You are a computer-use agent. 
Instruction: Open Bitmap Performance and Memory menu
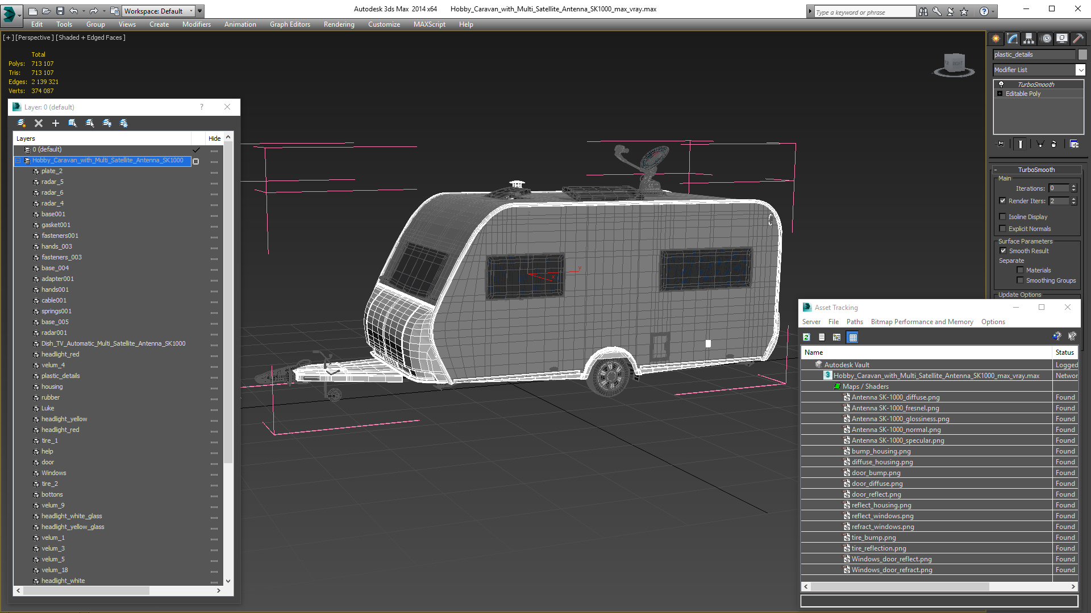click(x=922, y=322)
